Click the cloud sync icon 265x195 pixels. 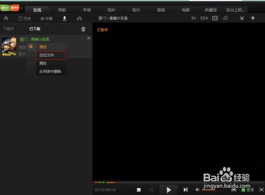[x=226, y=18]
